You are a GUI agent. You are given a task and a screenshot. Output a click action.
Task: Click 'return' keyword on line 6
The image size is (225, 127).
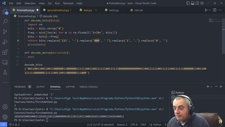pos(33,41)
